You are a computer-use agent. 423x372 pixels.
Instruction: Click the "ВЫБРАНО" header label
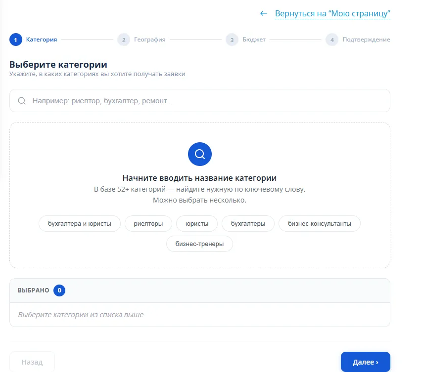click(x=34, y=290)
